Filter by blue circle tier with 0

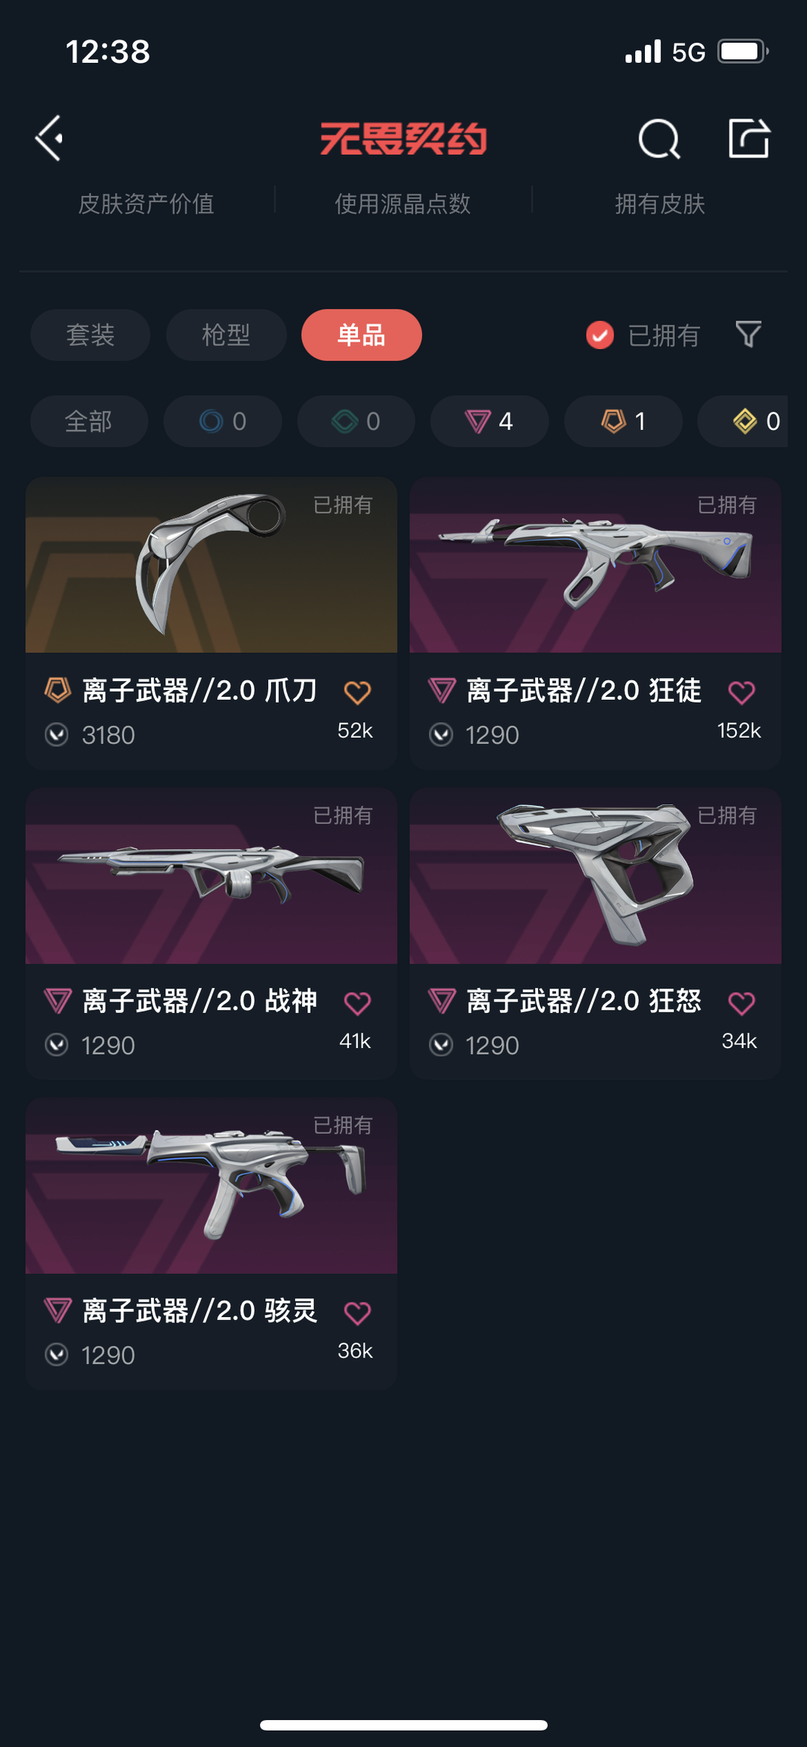click(x=223, y=421)
